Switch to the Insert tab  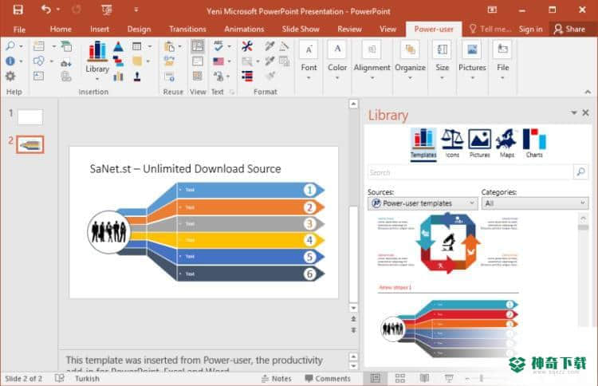coord(100,29)
